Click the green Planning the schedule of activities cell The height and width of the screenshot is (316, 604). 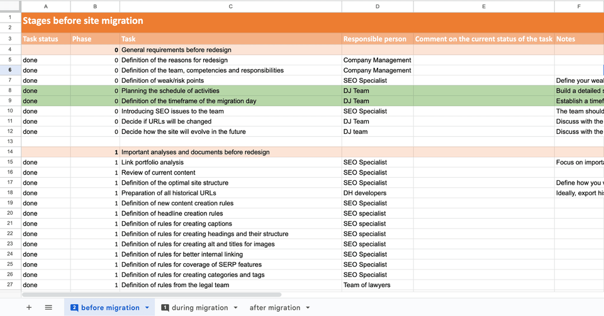(x=230, y=90)
